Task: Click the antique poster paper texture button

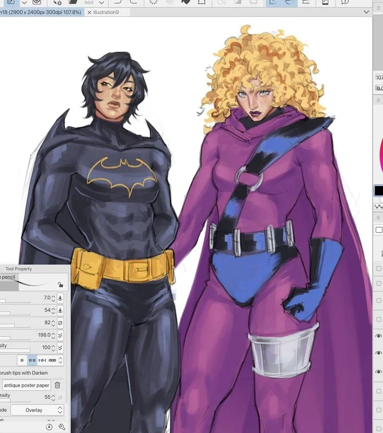Action: [26, 385]
